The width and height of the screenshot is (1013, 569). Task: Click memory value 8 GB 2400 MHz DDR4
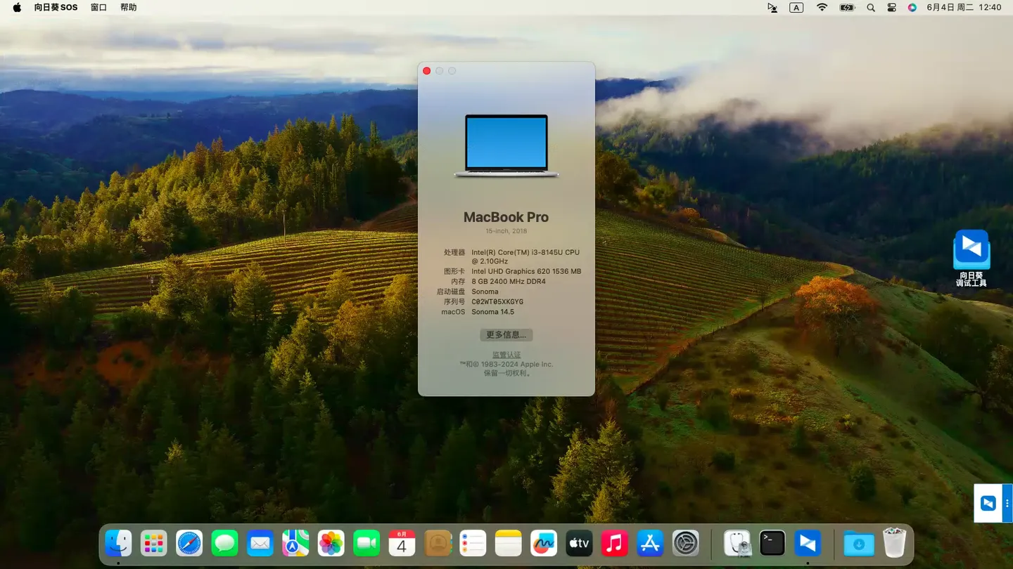[509, 282]
